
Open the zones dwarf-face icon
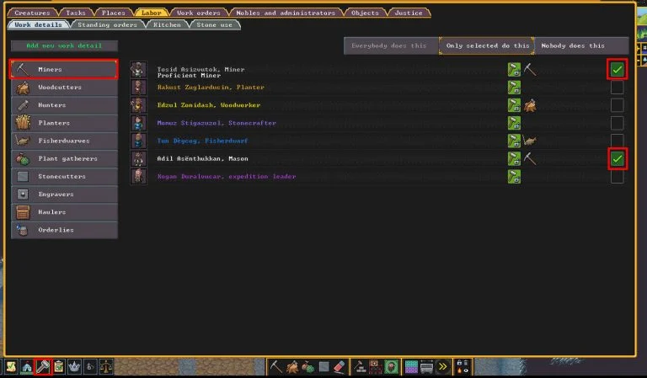tap(391, 366)
